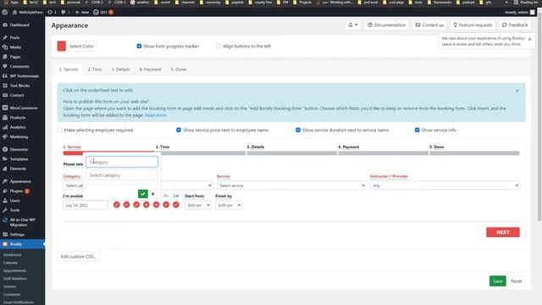
Task: Close the blue info alert box
Action: pyautogui.click(x=517, y=91)
